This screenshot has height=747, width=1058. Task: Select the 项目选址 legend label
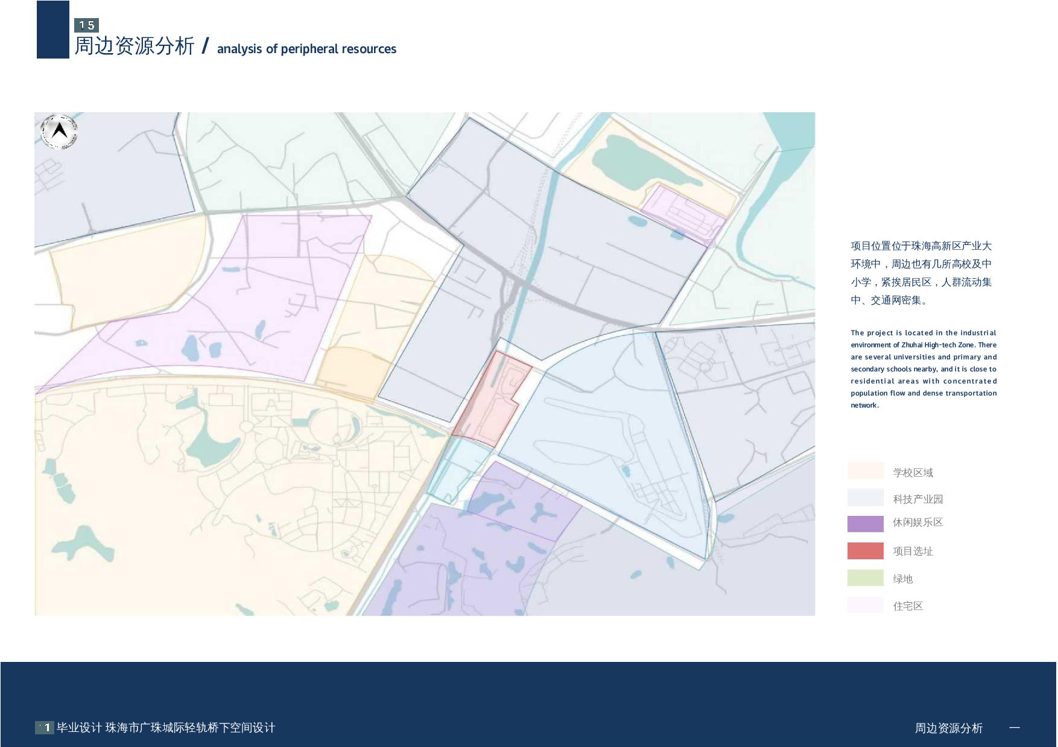[x=913, y=551]
